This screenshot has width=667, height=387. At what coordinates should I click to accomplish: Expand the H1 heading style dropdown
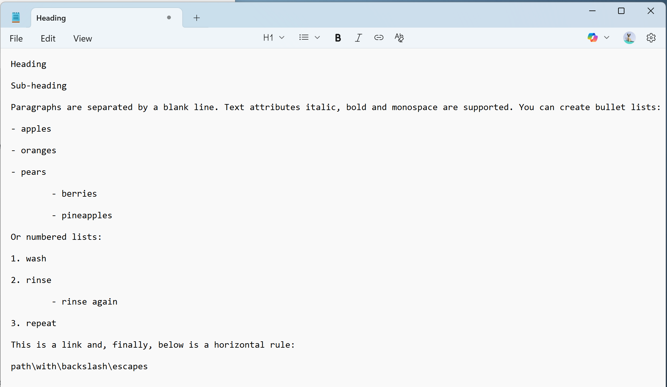pos(282,38)
